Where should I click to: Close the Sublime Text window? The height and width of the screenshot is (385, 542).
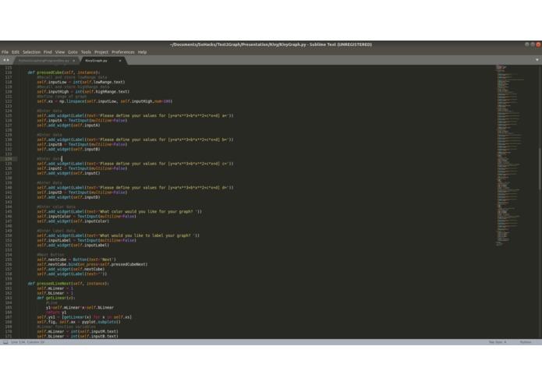pyautogui.click(x=538, y=44)
